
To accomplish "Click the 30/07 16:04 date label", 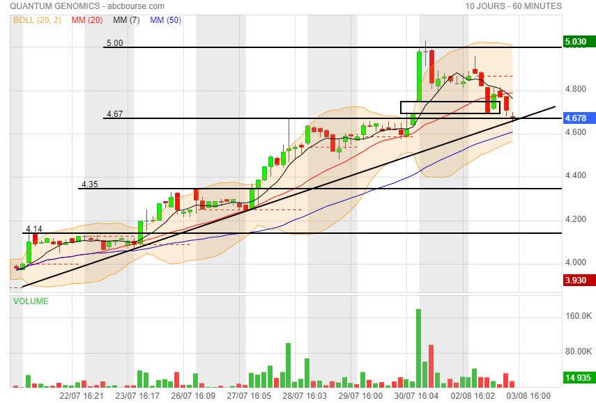I will tap(416, 396).
